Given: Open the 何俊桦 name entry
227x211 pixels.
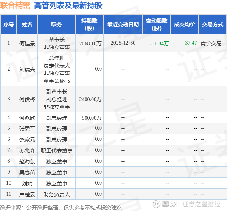Looking at the screenshot, I should tap(27, 99).
